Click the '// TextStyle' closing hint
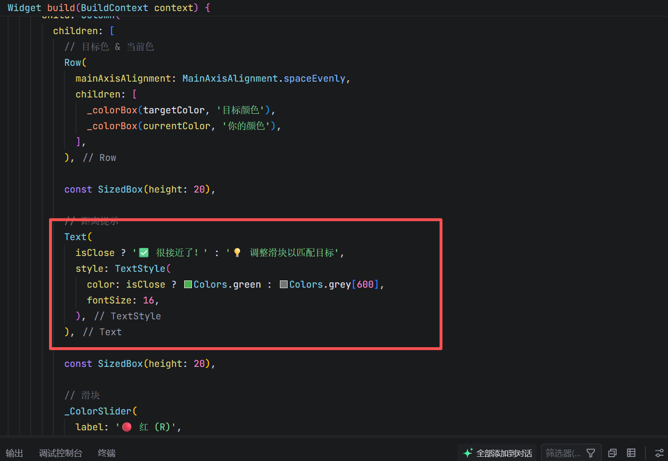The width and height of the screenshot is (668, 461). click(127, 316)
